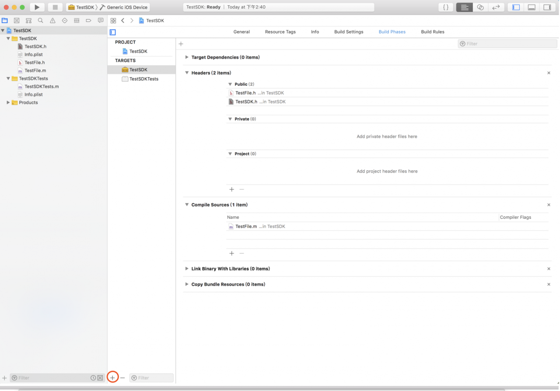Add a header file with plus
560x391 pixels.
pyautogui.click(x=232, y=189)
